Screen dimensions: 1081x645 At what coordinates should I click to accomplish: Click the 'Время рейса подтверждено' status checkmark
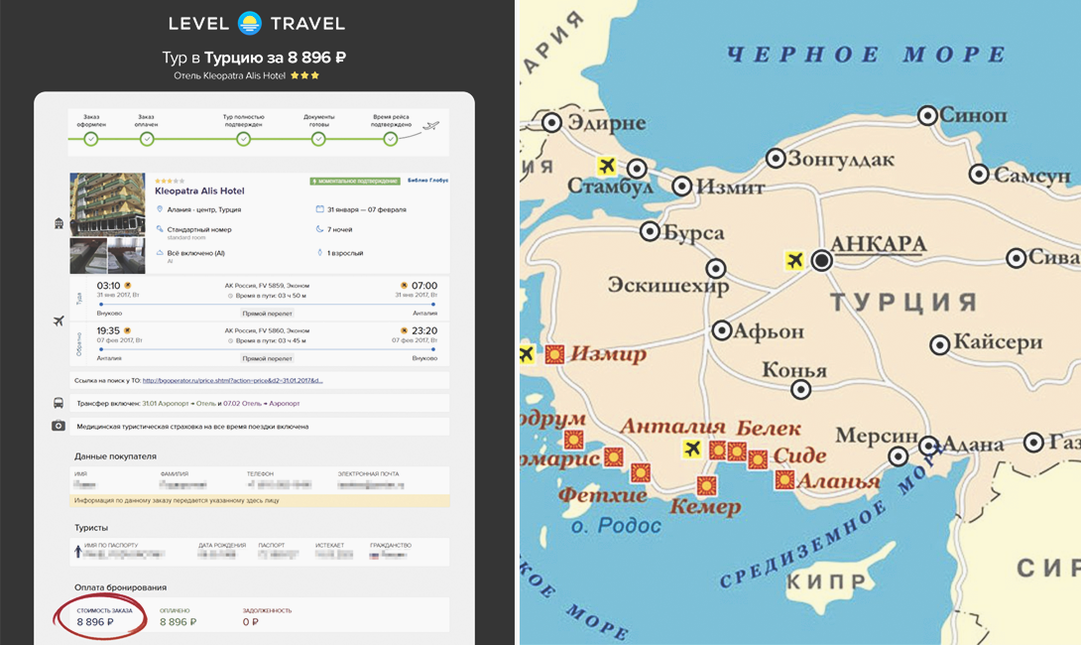391,139
